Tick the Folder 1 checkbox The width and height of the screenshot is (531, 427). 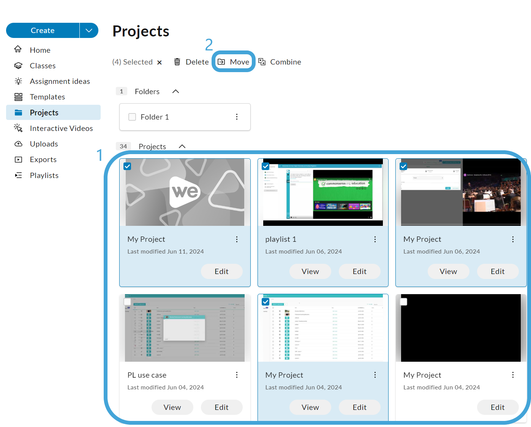(x=132, y=117)
